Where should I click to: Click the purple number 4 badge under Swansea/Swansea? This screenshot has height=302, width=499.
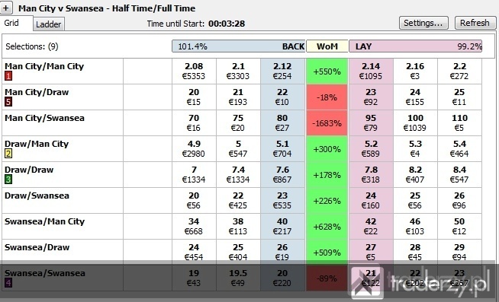coord(8,283)
